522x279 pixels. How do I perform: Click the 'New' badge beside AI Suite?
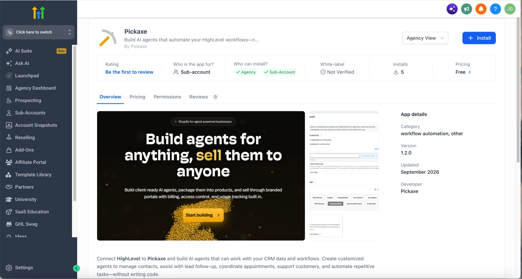point(61,51)
